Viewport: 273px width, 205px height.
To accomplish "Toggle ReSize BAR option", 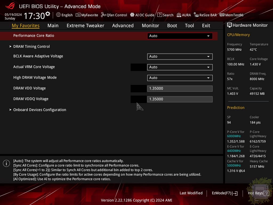I will coord(205,15).
